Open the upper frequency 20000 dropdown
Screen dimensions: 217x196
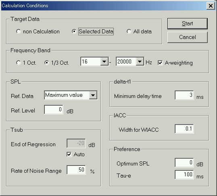tap(140, 61)
